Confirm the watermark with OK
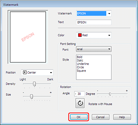138x125 pixels. [x=79, y=117]
